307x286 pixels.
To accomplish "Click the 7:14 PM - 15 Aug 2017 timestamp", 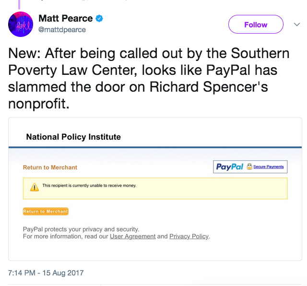I will 46,273.
